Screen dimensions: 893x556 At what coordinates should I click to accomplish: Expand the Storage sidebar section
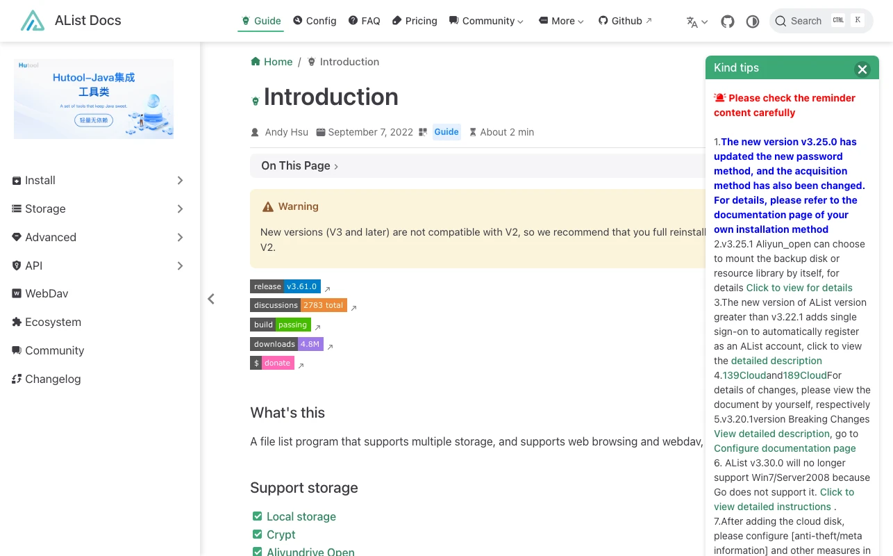tap(98, 209)
